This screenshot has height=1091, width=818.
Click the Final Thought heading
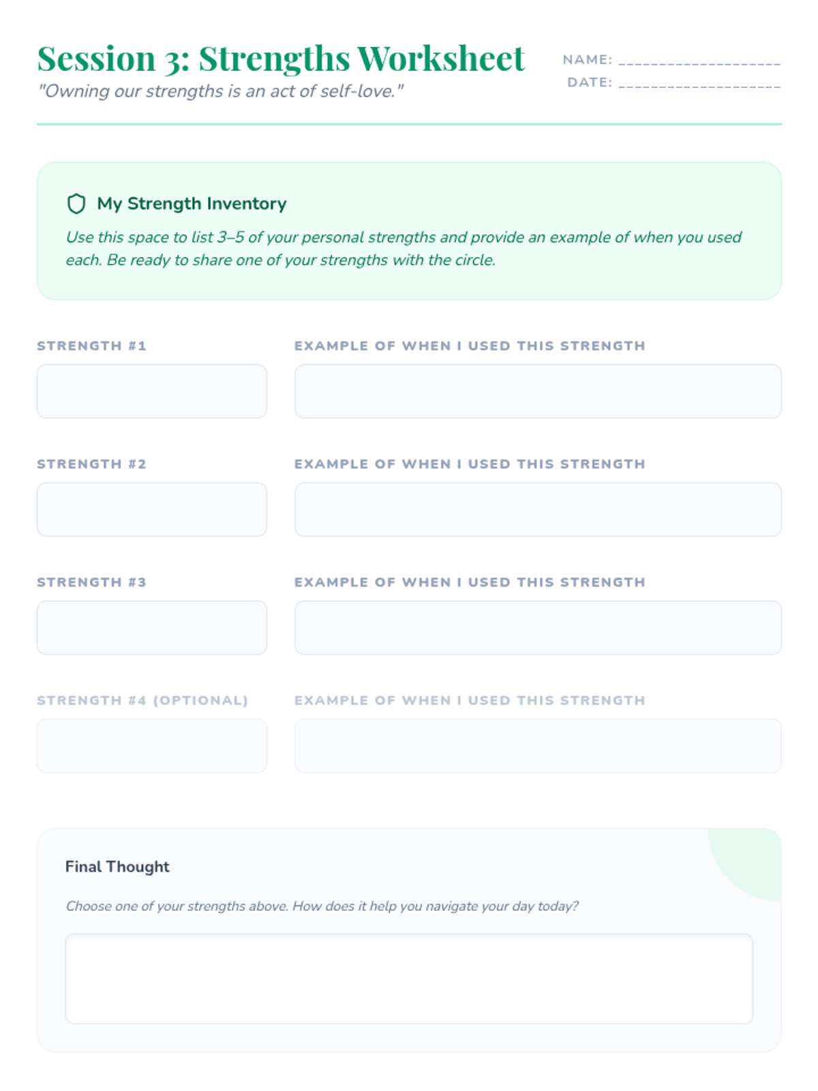coord(117,867)
